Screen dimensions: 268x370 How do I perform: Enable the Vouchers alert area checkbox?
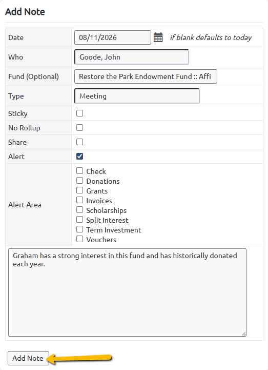(79, 239)
